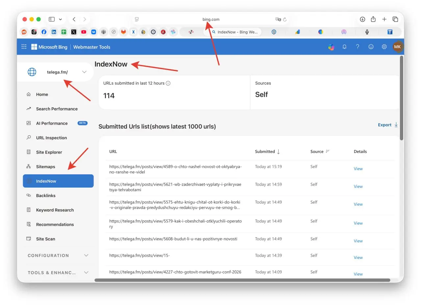Export the submitted URLs list
Viewport: 421px width, 305px height.
pos(388,125)
